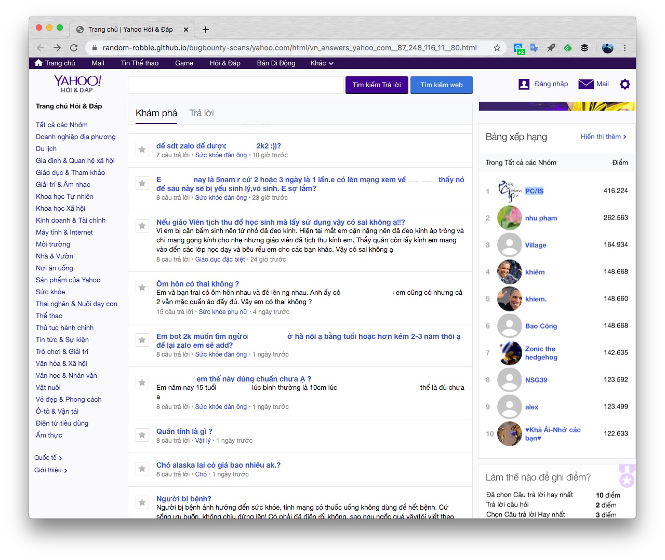Star the 'Quán tính là gì ?' question
Viewport: 665px width, 560px height.
142,435
